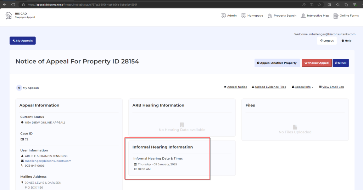363x190 pixels.
Task: Open the Admin menu item
Action: (229, 16)
